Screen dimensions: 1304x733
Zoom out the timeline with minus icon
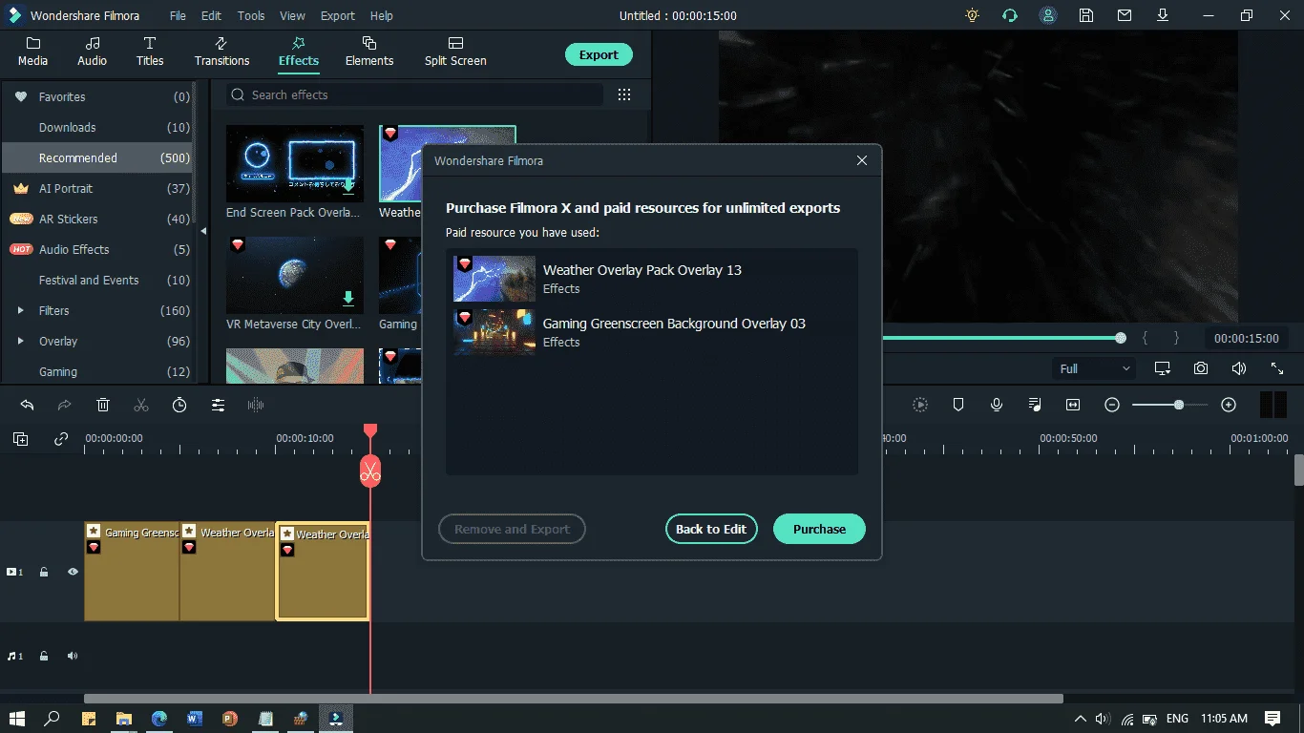[x=1112, y=405]
